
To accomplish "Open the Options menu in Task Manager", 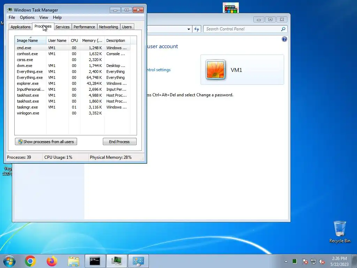I will [x=27, y=17].
